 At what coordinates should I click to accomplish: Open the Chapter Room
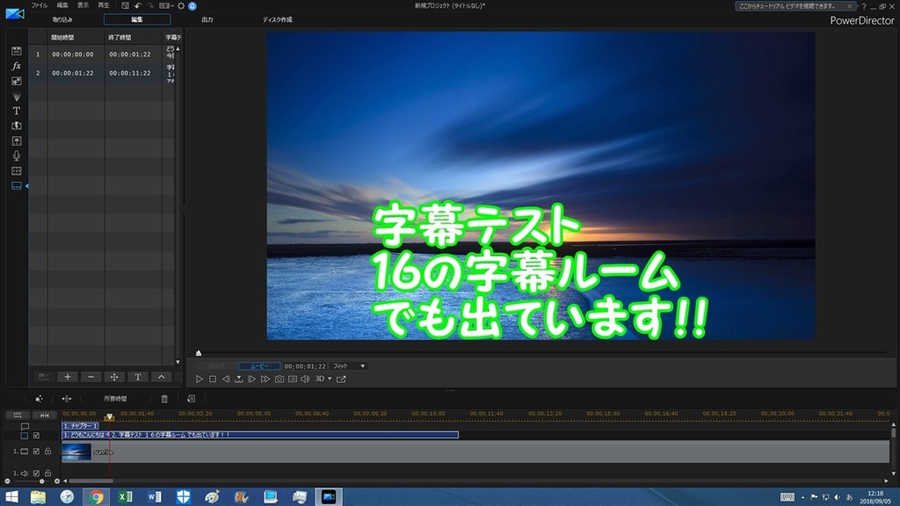[15, 170]
